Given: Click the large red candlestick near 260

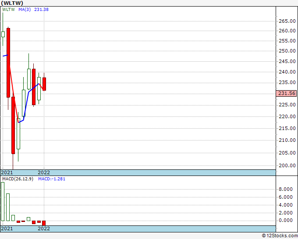Looking at the screenshot, I should coord(8,63).
